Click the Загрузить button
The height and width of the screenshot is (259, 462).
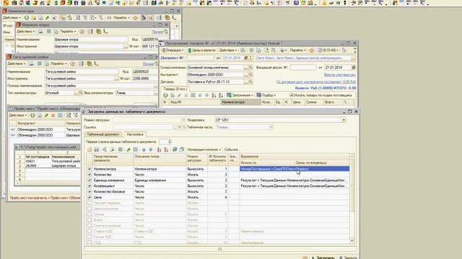(x=323, y=258)
